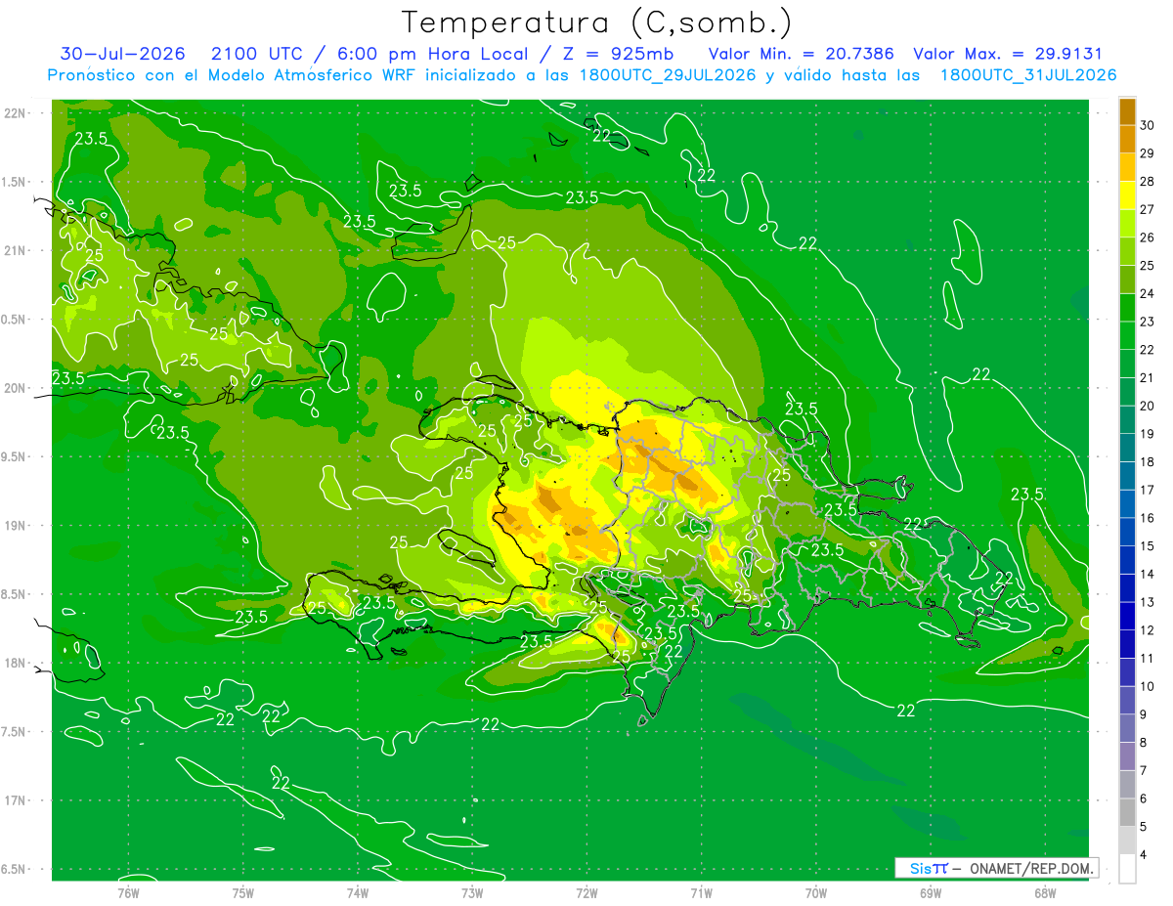Select the legend color band between 25 and 26
This screenshot has width=1173, height=906.
click(1127, 251)
